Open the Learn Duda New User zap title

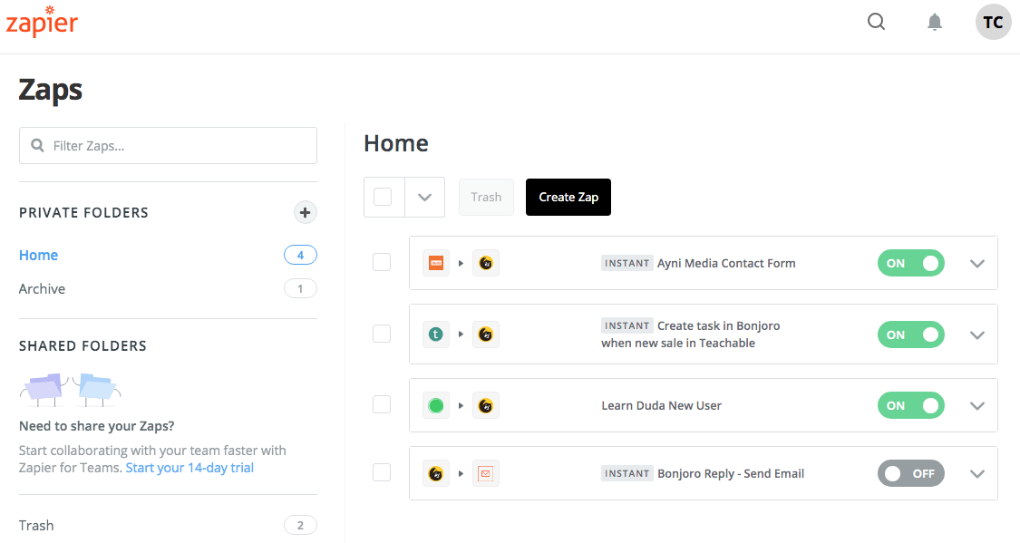tap(662, 406)
